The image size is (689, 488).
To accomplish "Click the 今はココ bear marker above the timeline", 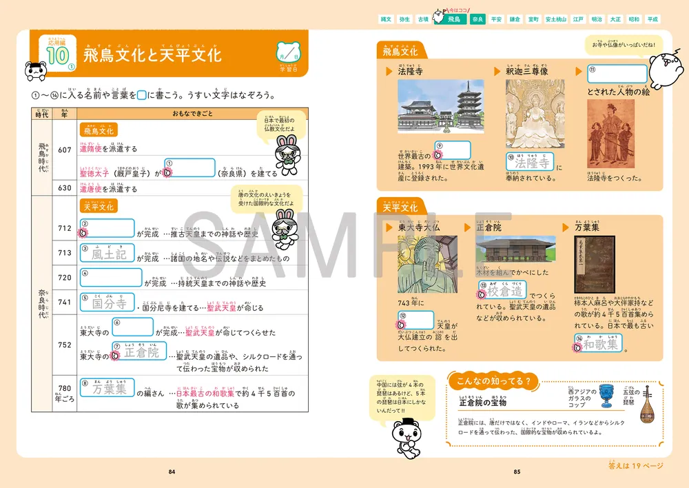I will (440, 17).
